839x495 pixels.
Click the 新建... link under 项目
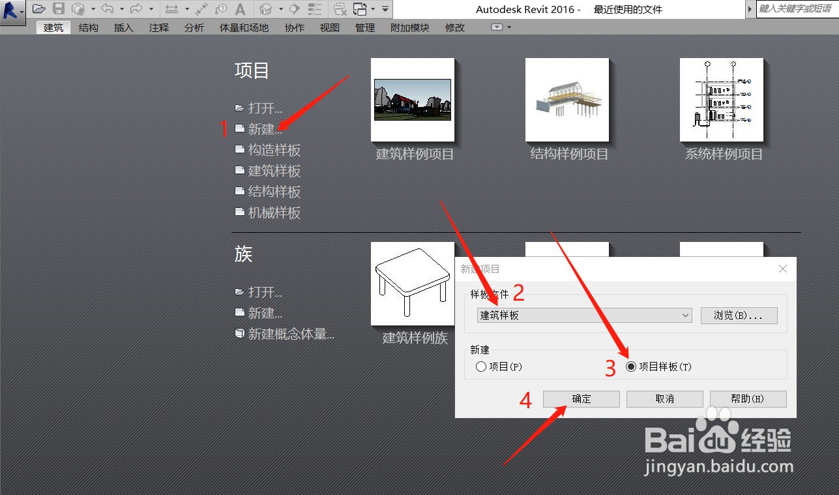pos(265,129)
